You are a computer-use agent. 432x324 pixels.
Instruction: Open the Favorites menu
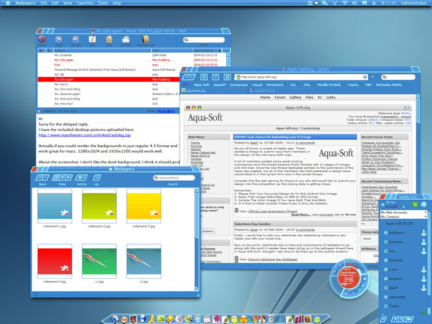tap(85, 3)
